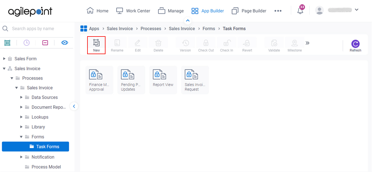The height and width of the screenshot is (172, 372).
Task: Click Apps link in the breadcrumb
Action: pyautogui.click(x=94, y=29)
